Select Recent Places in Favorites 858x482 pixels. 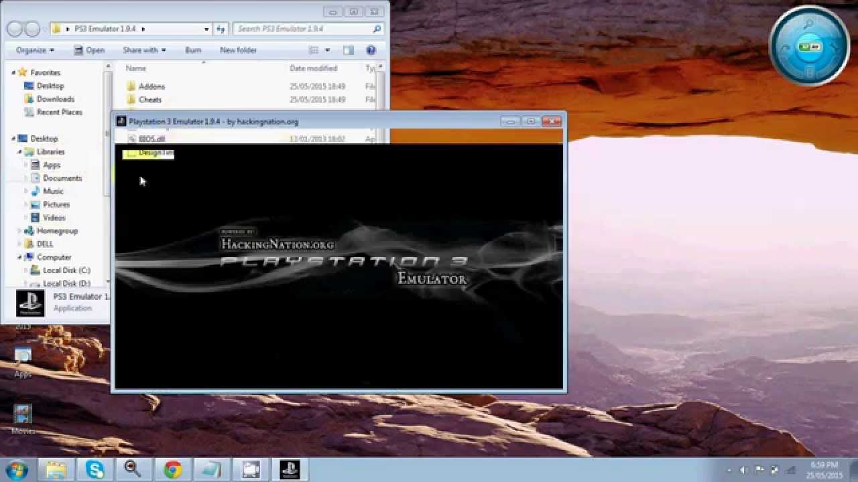coord(59,112)
